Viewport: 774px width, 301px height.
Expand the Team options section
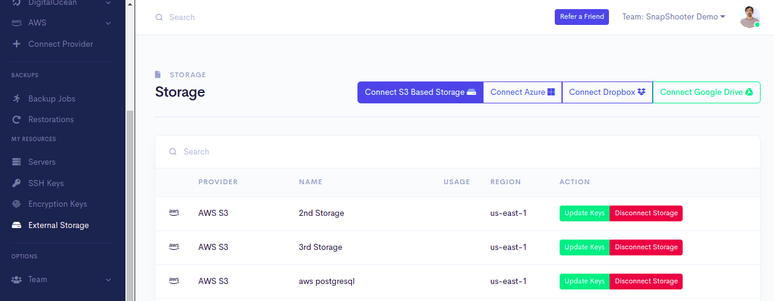108,280
